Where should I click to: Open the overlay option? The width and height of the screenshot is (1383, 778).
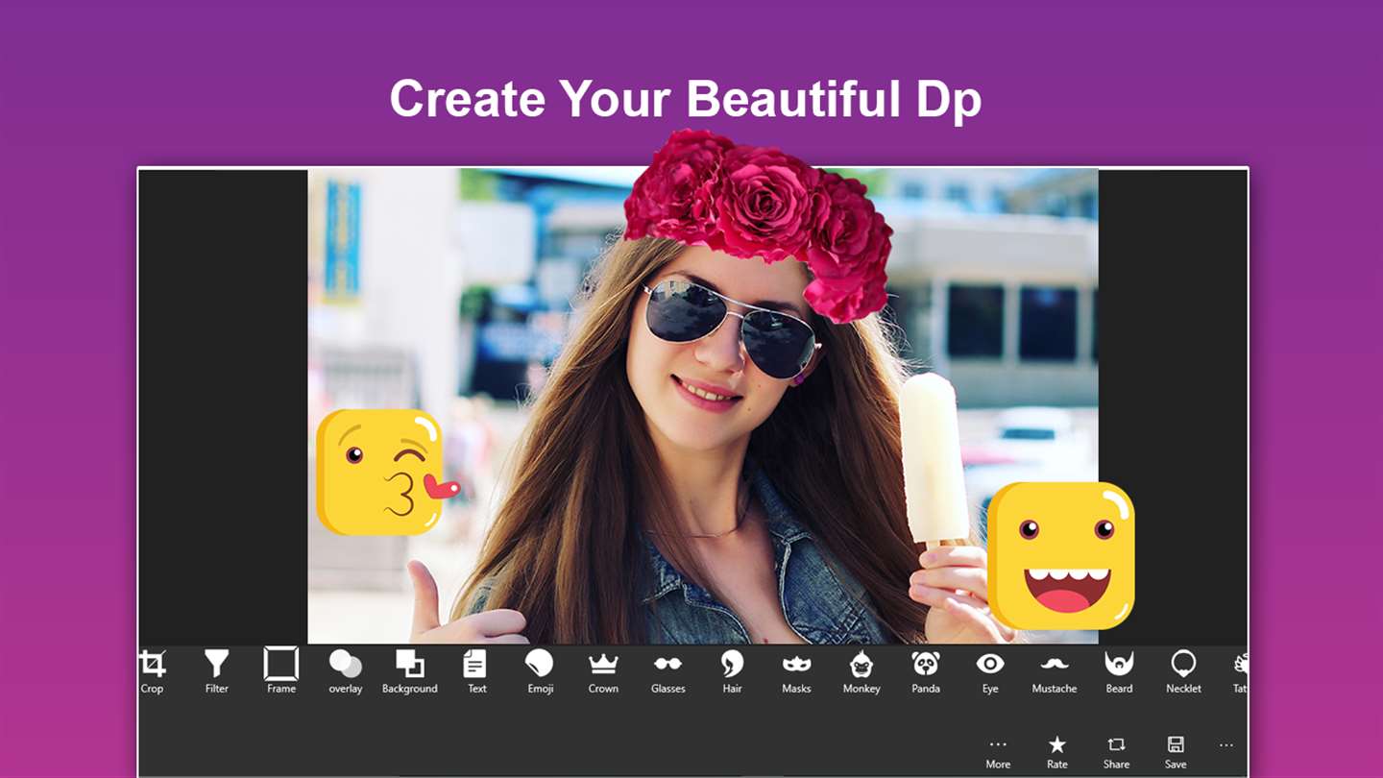[x=346, y=671]
